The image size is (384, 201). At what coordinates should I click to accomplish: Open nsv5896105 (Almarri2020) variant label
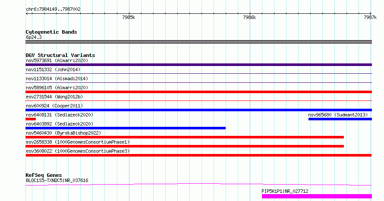57,88
